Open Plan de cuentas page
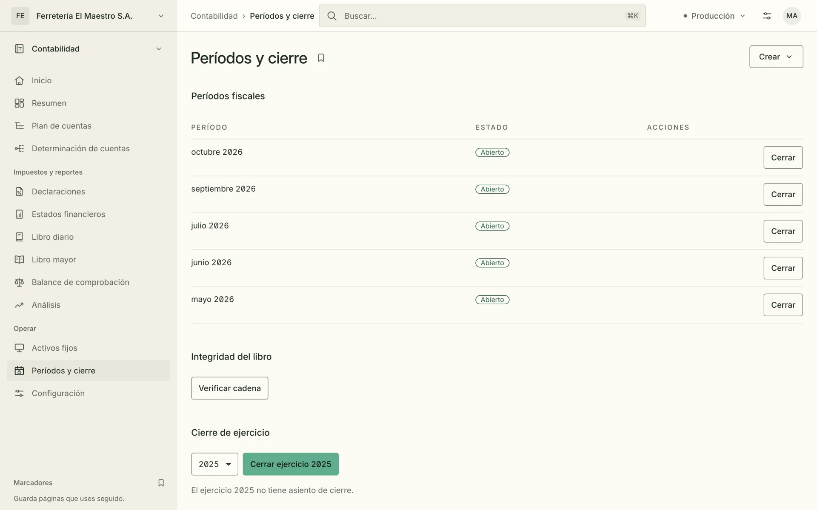Image resolution: width=817 pixels, height=510 pixels. 89,126
